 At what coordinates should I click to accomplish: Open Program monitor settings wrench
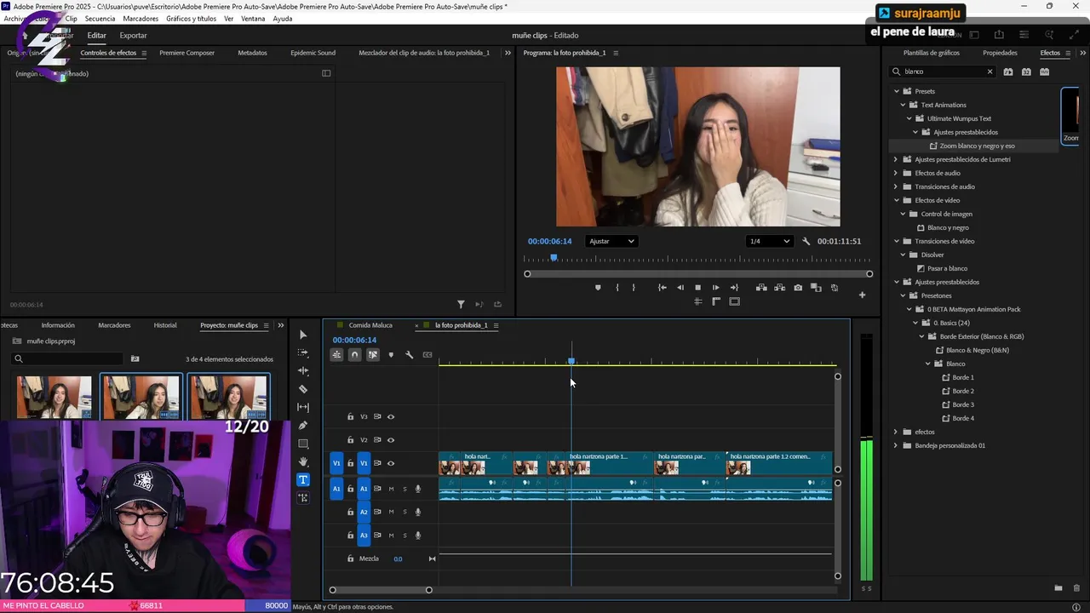point(806,242)
